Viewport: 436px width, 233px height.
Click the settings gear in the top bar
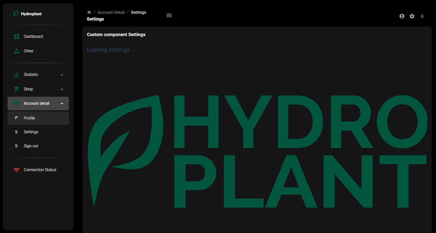pyautogui.click(x=412, y=16)
